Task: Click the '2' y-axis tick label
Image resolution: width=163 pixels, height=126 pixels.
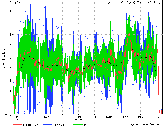Action: [10, 46]
